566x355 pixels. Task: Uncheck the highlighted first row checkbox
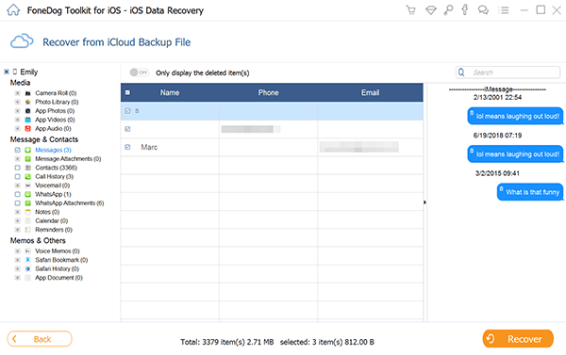pyautogui.click(x=127, y=111)
